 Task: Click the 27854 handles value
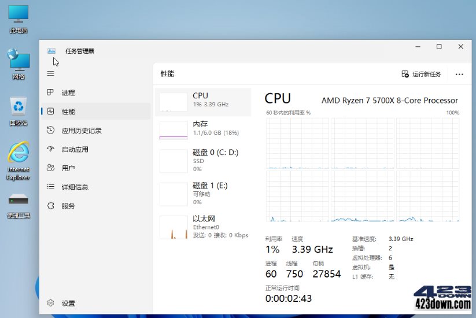[327, 273]
